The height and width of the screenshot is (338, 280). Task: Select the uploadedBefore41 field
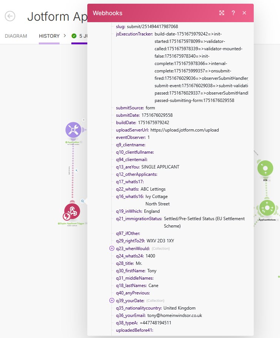coord(135,330)
